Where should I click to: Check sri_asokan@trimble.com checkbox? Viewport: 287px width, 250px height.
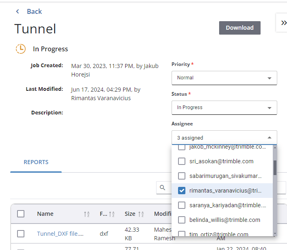click(x=182, y=161)
